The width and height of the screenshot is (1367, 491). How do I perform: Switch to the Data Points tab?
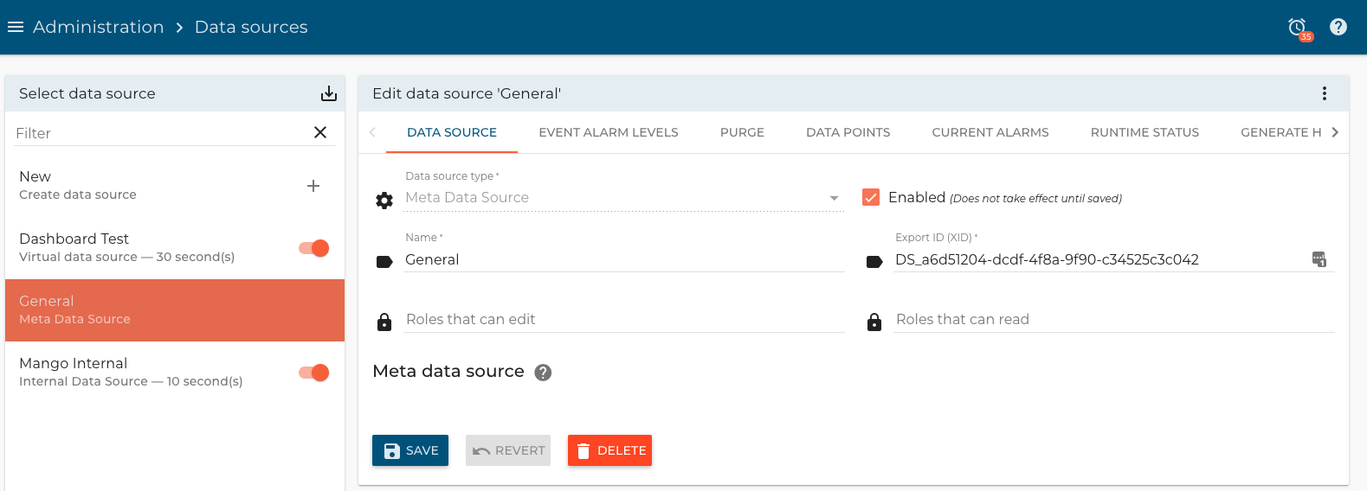[x=848, y=132]
